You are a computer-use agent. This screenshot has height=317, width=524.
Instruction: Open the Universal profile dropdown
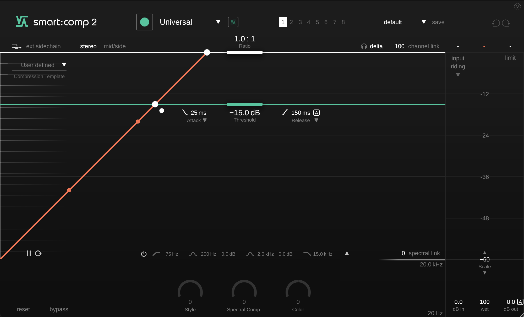coord(218,22)
